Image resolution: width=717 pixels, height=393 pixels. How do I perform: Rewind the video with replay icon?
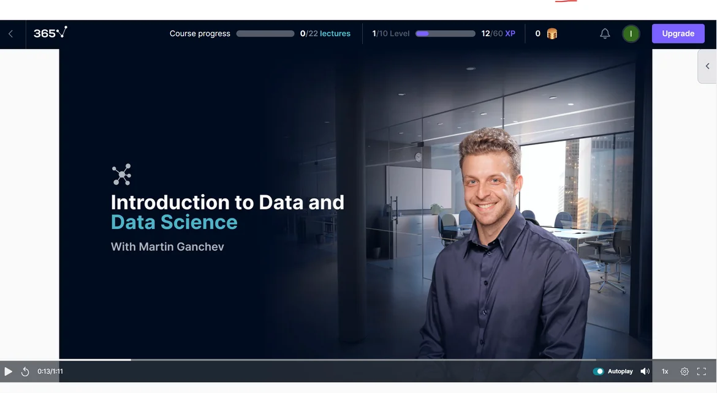point(25,372)
